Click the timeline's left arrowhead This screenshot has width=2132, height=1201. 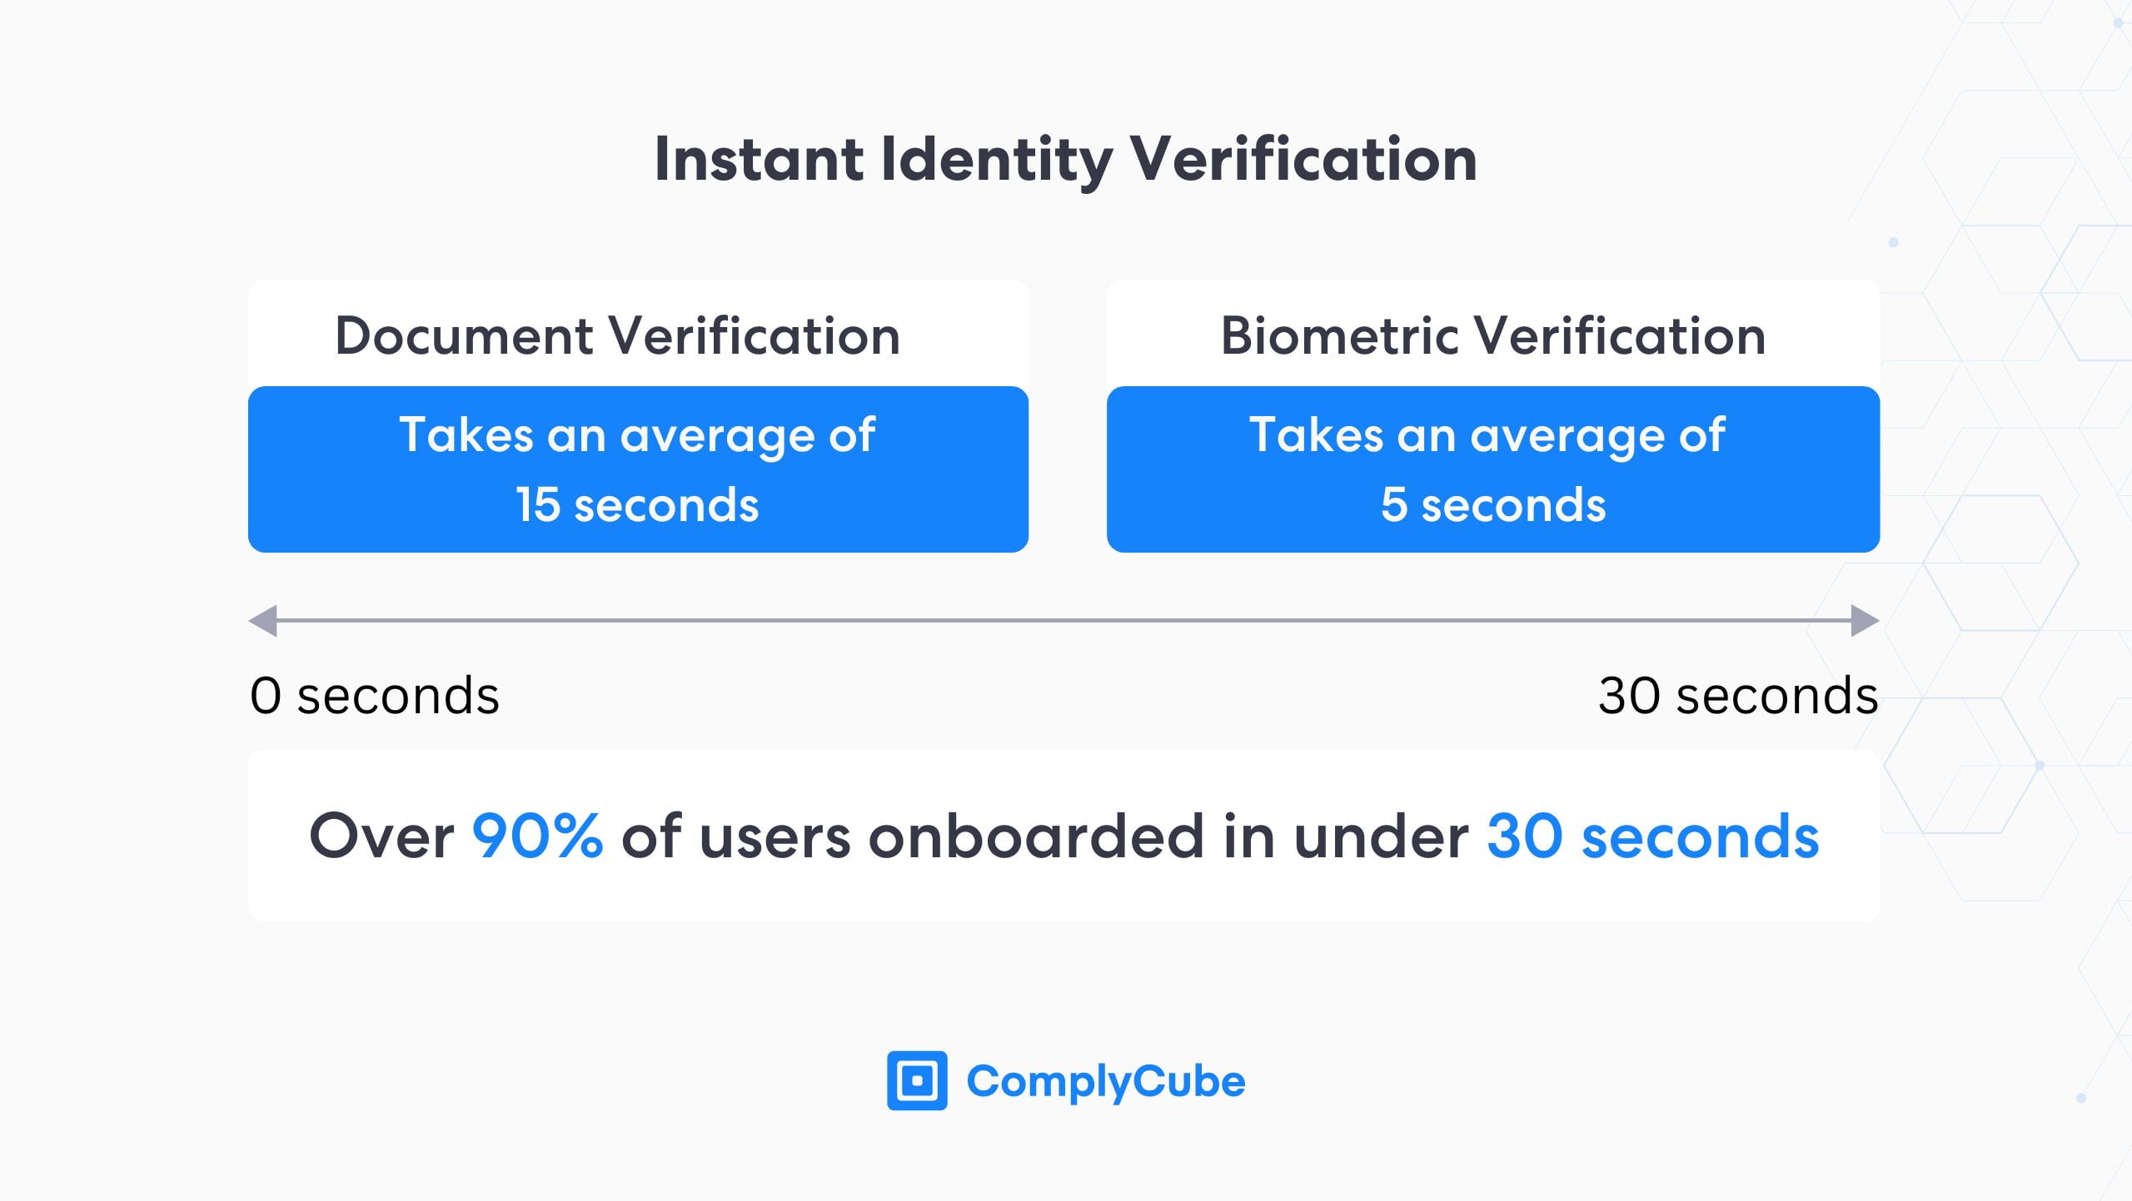pos(264,621)
